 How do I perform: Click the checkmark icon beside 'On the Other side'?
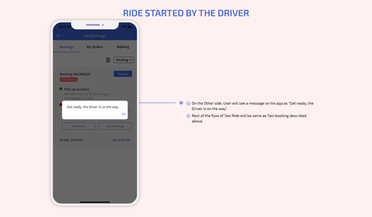coord(188,103)
